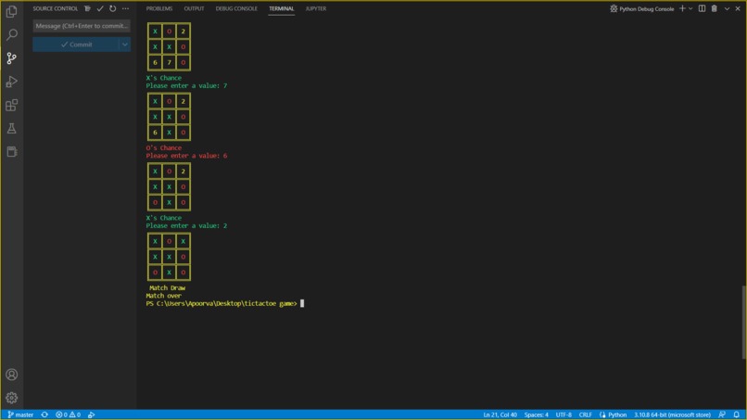Select the Source Control activity icon

coord(11,58)
